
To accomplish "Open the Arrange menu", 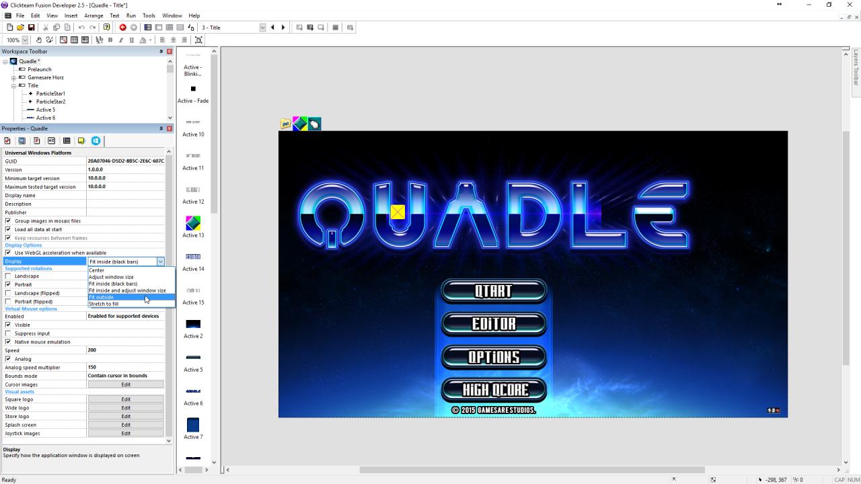I will point(93,15).
